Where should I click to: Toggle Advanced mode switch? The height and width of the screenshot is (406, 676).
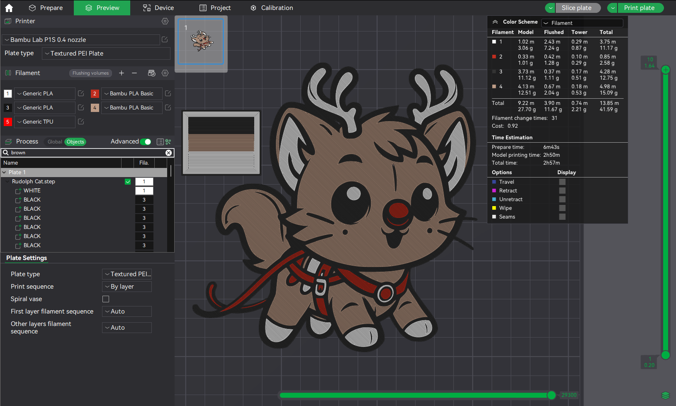[146, 142]
